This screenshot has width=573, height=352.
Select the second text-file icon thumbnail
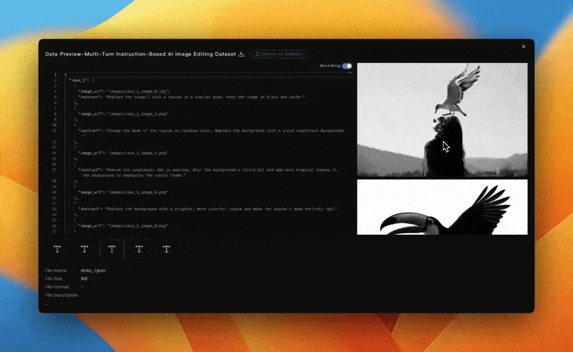pos(84,249)
